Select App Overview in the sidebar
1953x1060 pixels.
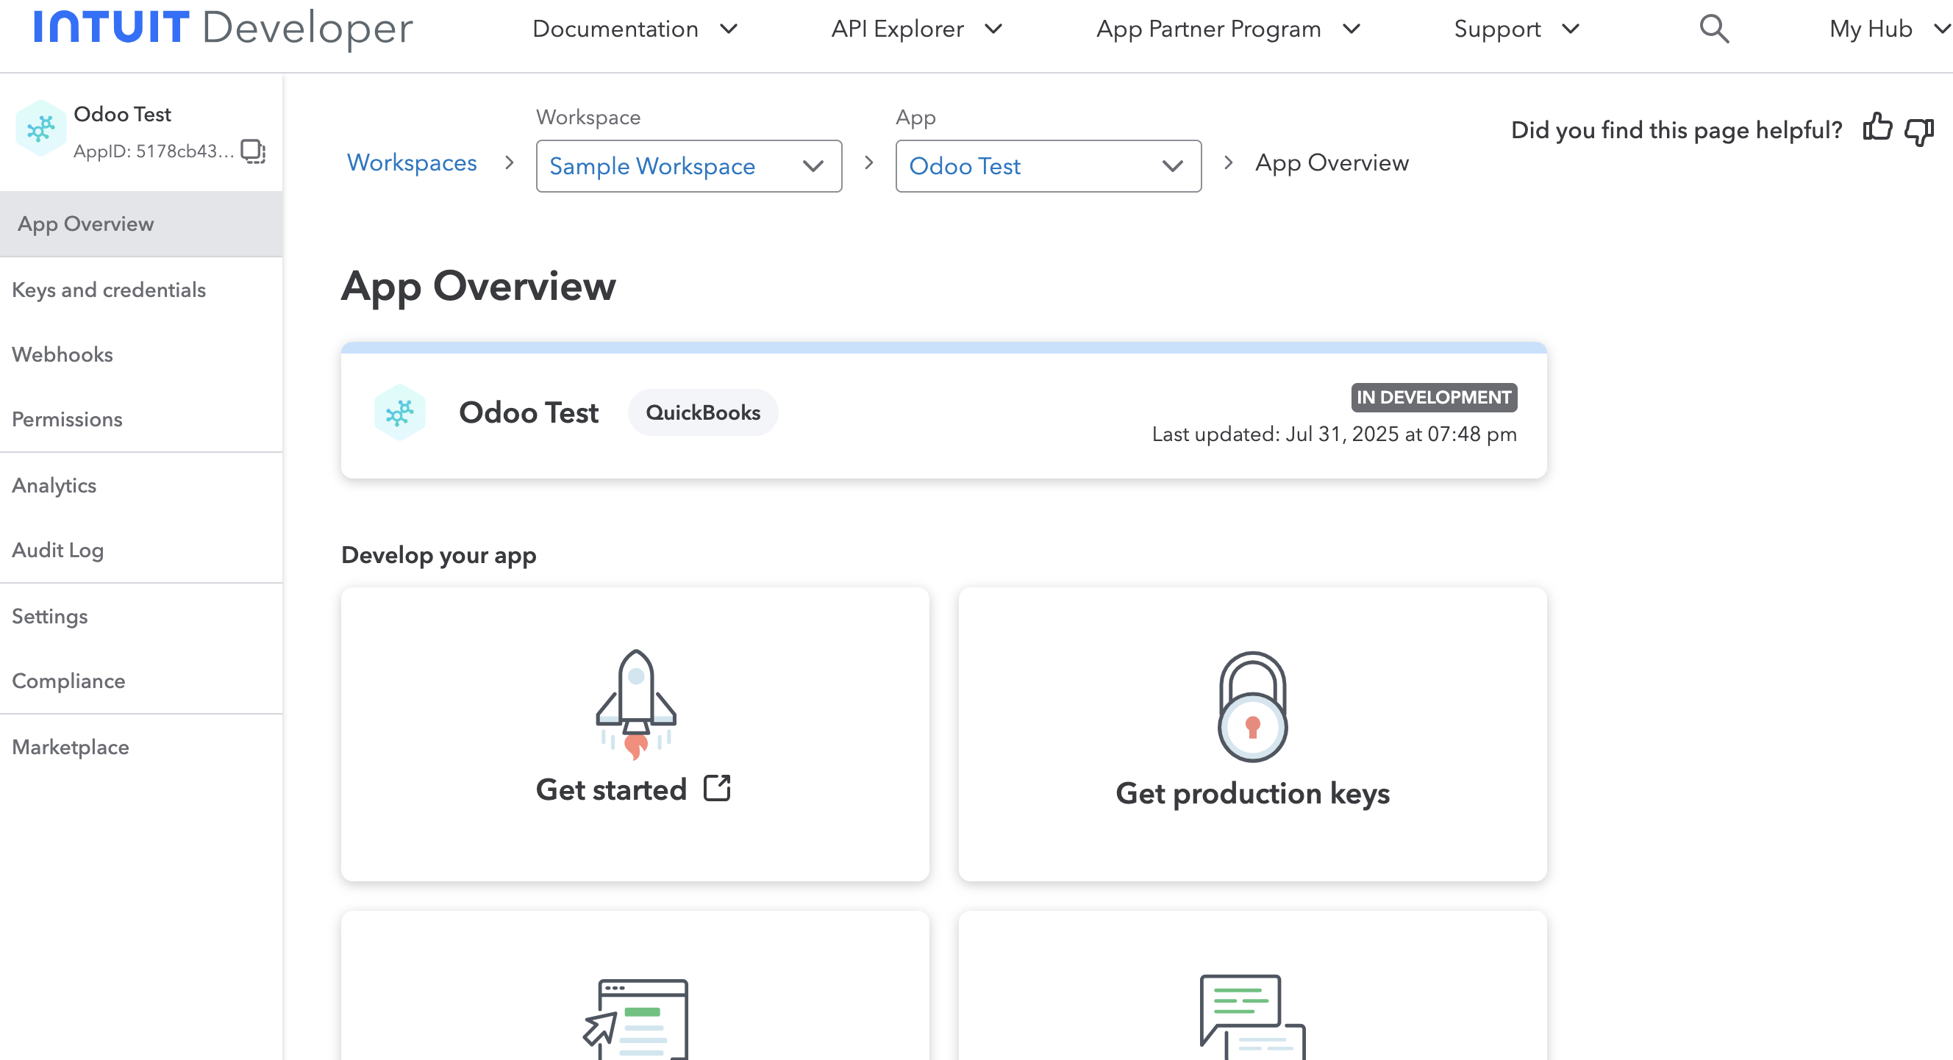141,223
